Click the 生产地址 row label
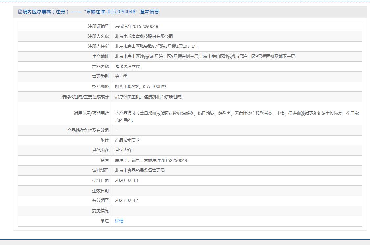 click(101, 56)
